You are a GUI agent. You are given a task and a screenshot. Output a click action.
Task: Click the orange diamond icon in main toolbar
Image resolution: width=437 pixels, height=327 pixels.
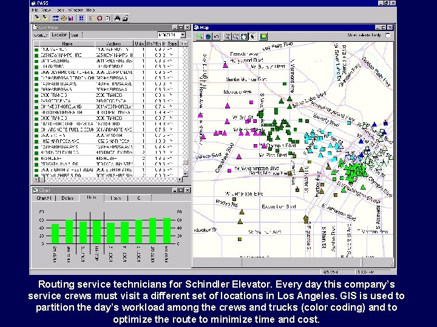[64, 18]
